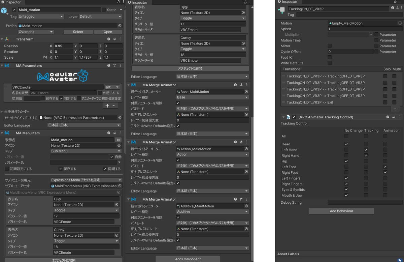Click the lock icon in left Inspector
This screenshot has height=262, width=404.
pos(118,2)
